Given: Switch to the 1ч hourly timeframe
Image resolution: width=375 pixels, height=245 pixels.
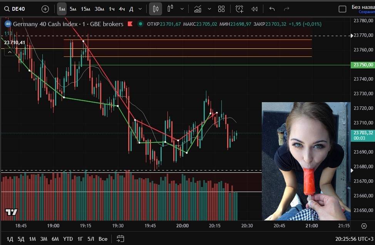Looking at the screenshot, I should [112, 9].
